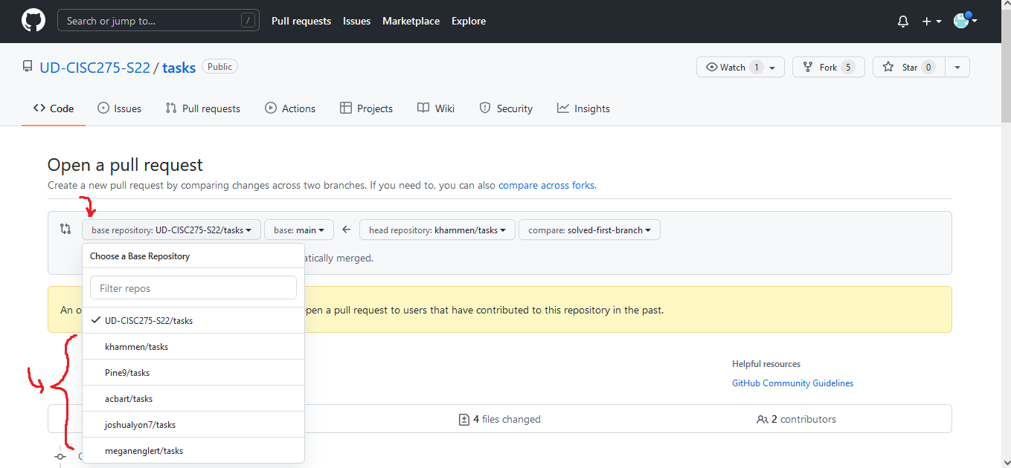Open the Security tab
The height and width of the screenshot is (468, 1011).
point(506,108)
